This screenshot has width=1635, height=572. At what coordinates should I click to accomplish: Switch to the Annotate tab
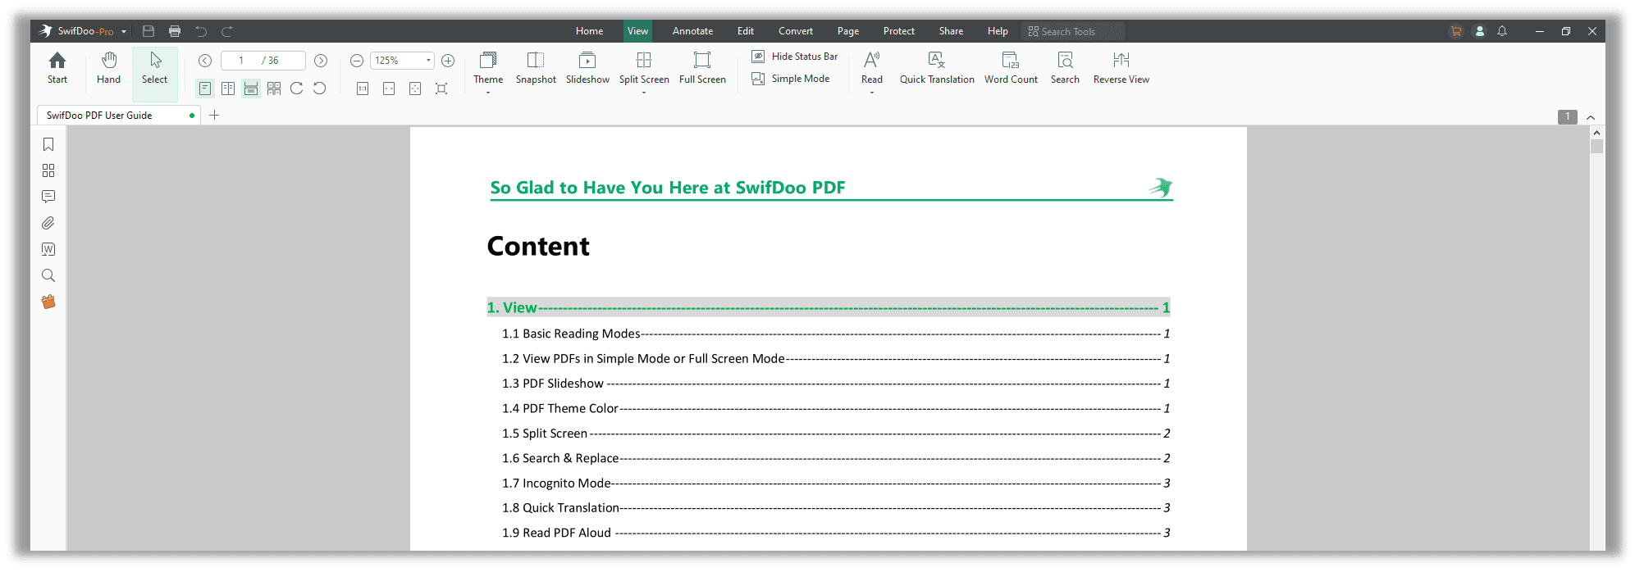tap(692, 31)
